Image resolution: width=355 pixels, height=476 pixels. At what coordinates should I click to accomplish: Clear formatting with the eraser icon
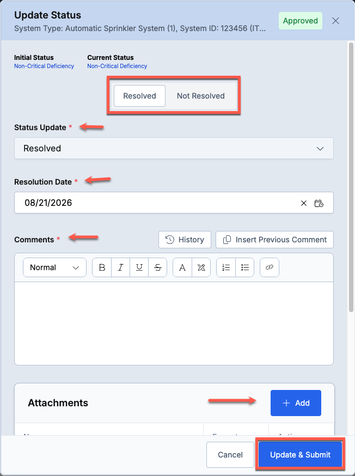tap(201, 267)
